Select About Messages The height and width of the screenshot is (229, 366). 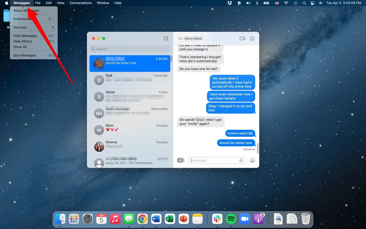26,11
